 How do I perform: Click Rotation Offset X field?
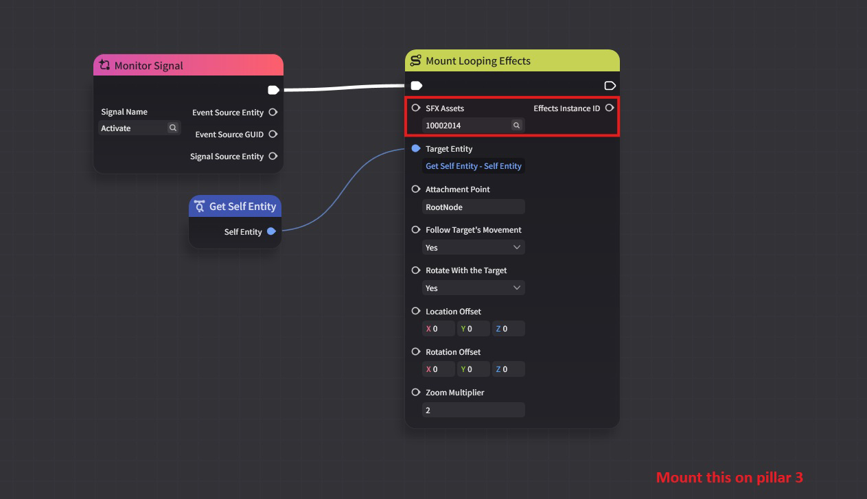(x=439, y=369)
